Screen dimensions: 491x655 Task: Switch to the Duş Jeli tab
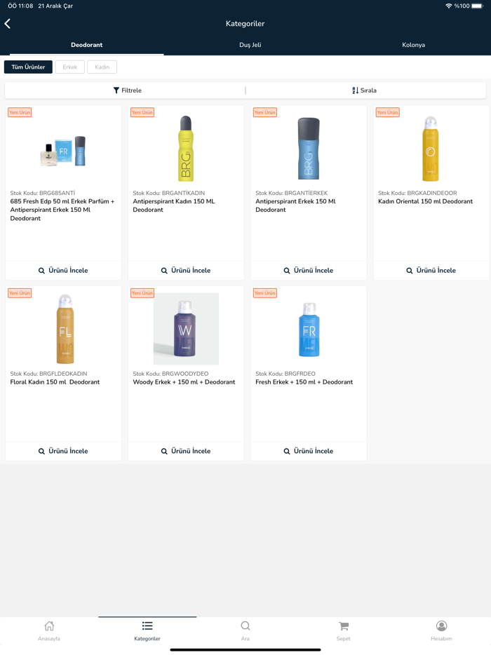250,45
